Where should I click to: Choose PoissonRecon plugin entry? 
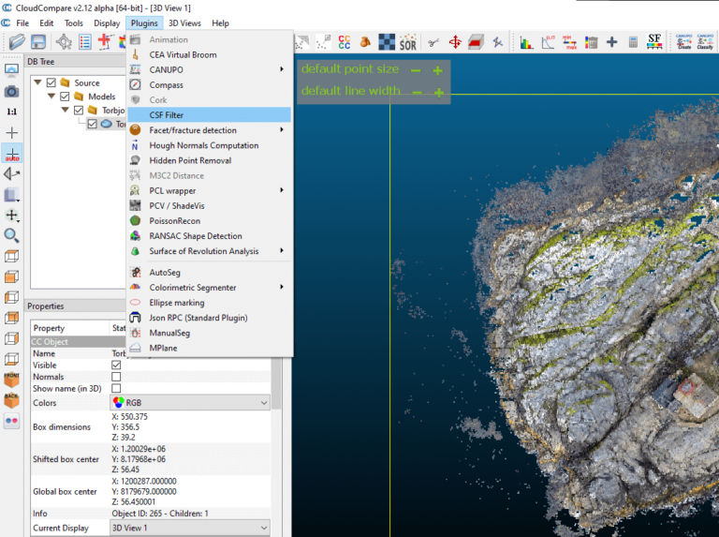[x=210, y=221]
